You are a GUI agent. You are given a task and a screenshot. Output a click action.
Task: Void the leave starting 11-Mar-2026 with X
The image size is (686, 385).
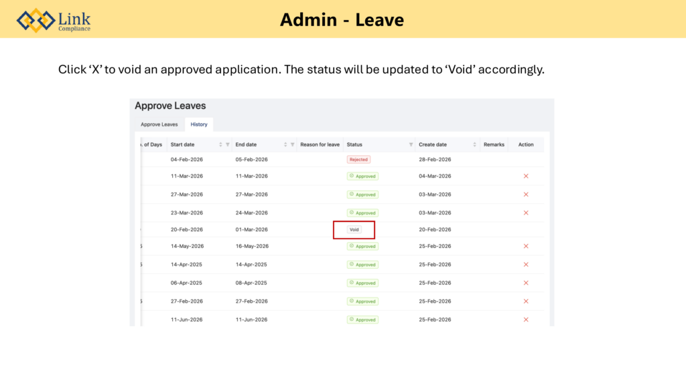click(526, 176)
